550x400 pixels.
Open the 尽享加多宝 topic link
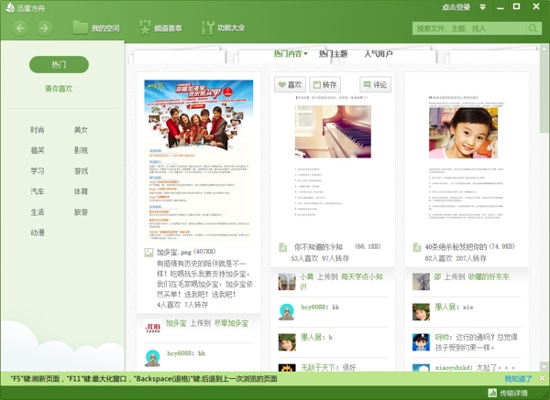click(x=231, y=323)
